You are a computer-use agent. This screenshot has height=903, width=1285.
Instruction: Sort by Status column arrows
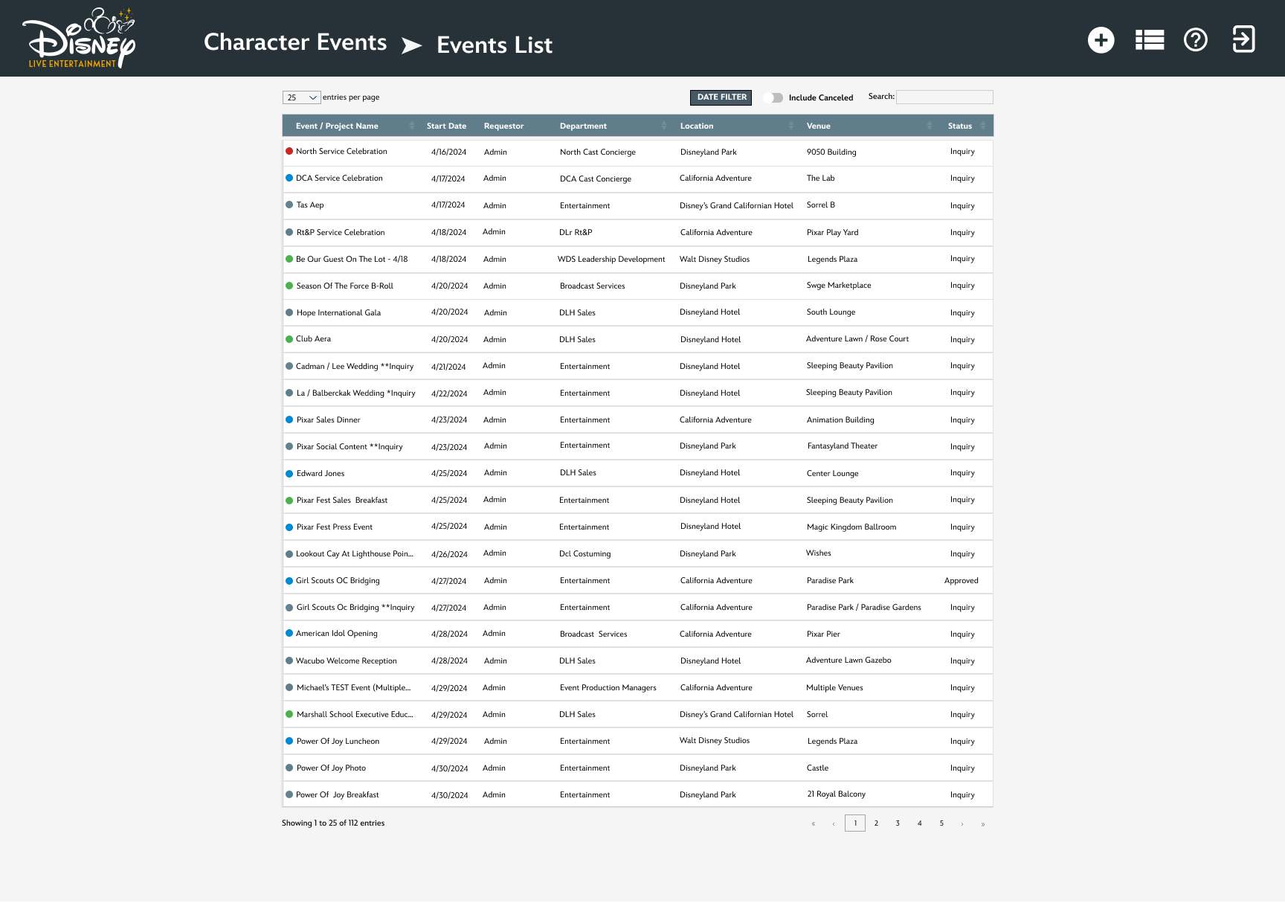[983, 126]
